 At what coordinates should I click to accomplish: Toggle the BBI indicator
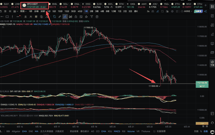click(x=8, y=131)
